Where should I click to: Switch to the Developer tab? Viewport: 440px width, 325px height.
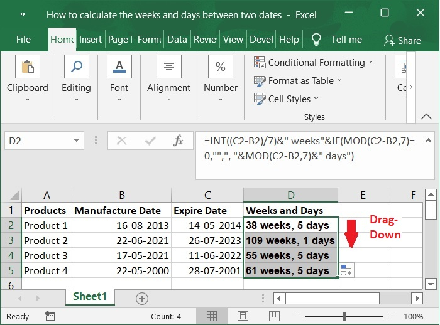click(261, 40)
